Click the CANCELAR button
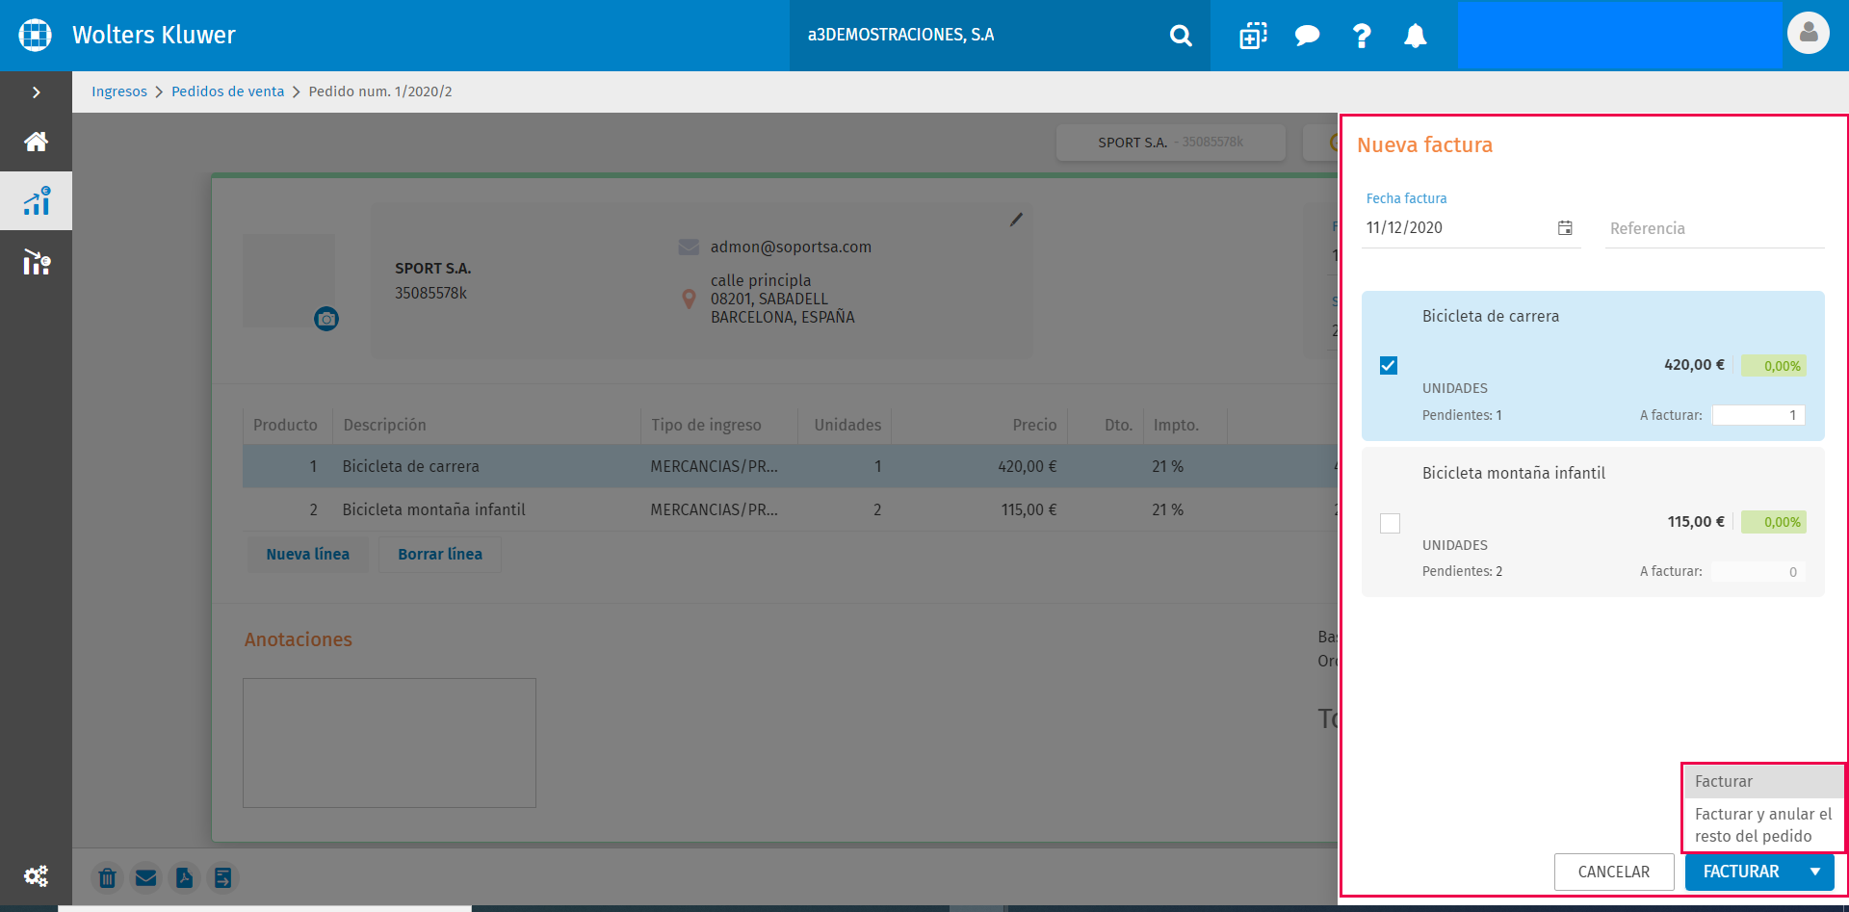The image size is (1849, 912). tap(1614, 872)
